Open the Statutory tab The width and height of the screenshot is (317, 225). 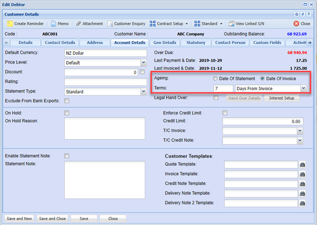196,43
